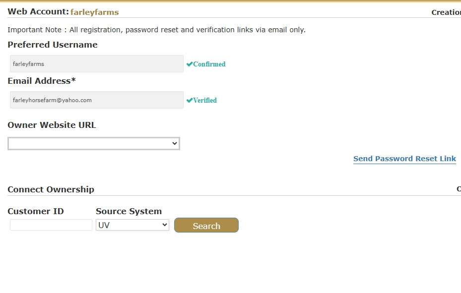Click the checkmark icon beside Verified
Viewport: 461px width, 293px height.
pyautogui.click(x=189, y=100)
